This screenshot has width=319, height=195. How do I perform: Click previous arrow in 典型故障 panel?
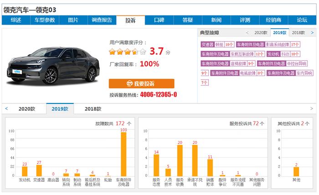[247, 33]
